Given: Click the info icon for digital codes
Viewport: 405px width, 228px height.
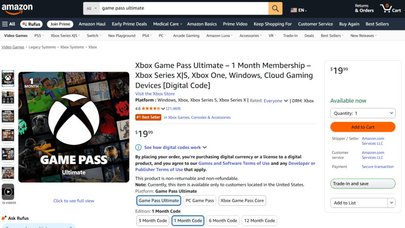Looking at the screenshot, I should pyautogui.click(x=138, y=147).
